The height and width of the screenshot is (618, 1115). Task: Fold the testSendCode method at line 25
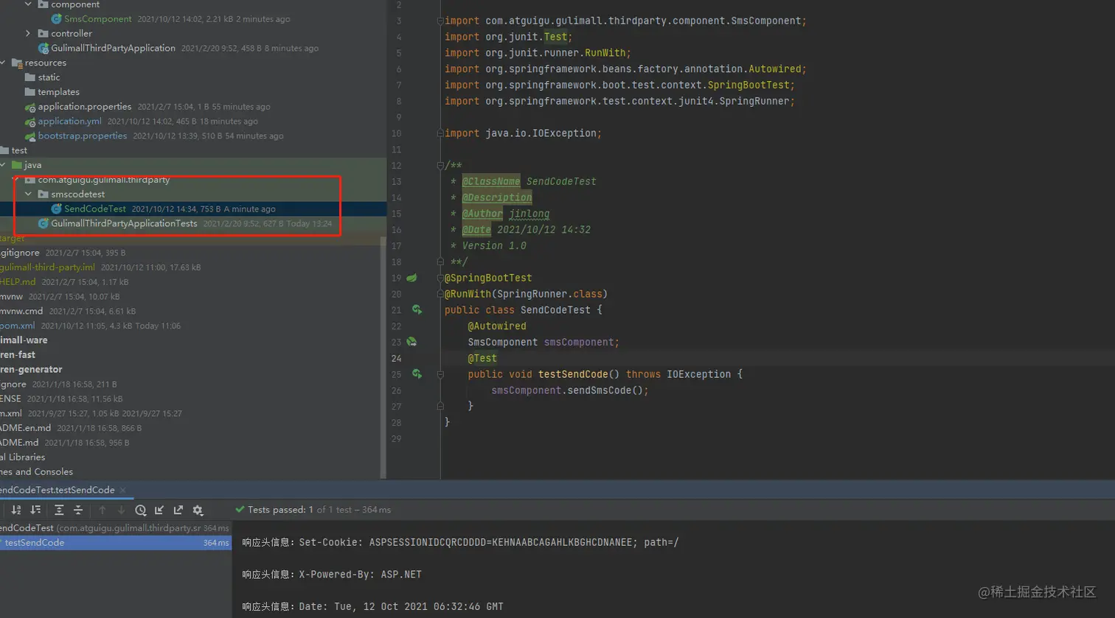coord(440,374)
